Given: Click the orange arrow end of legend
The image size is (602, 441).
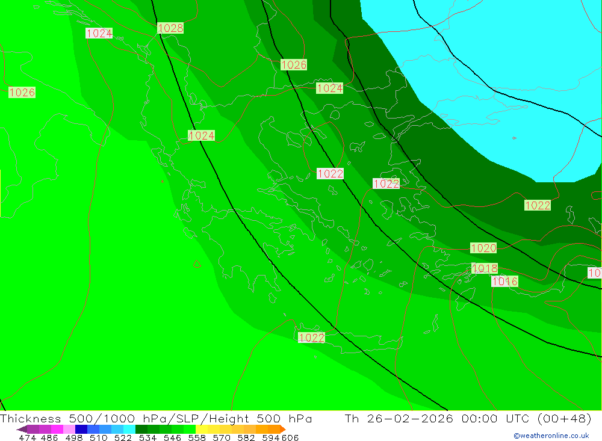Looking at the screenshot, I should pyautogui.click(x=283, y=429).
